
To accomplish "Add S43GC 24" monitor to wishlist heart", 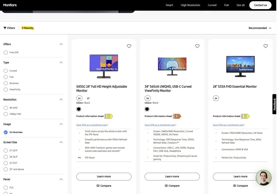I will click(x=129, y=46).
